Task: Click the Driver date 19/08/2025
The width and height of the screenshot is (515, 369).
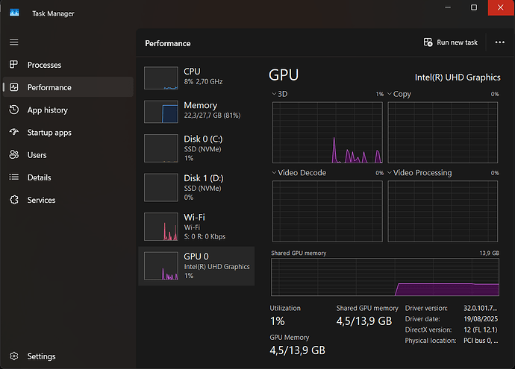Action: (481, 319)
